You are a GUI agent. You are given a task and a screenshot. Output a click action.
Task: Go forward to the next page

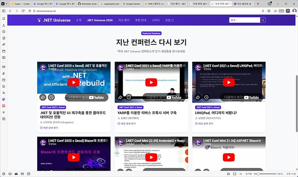[17, 11]
